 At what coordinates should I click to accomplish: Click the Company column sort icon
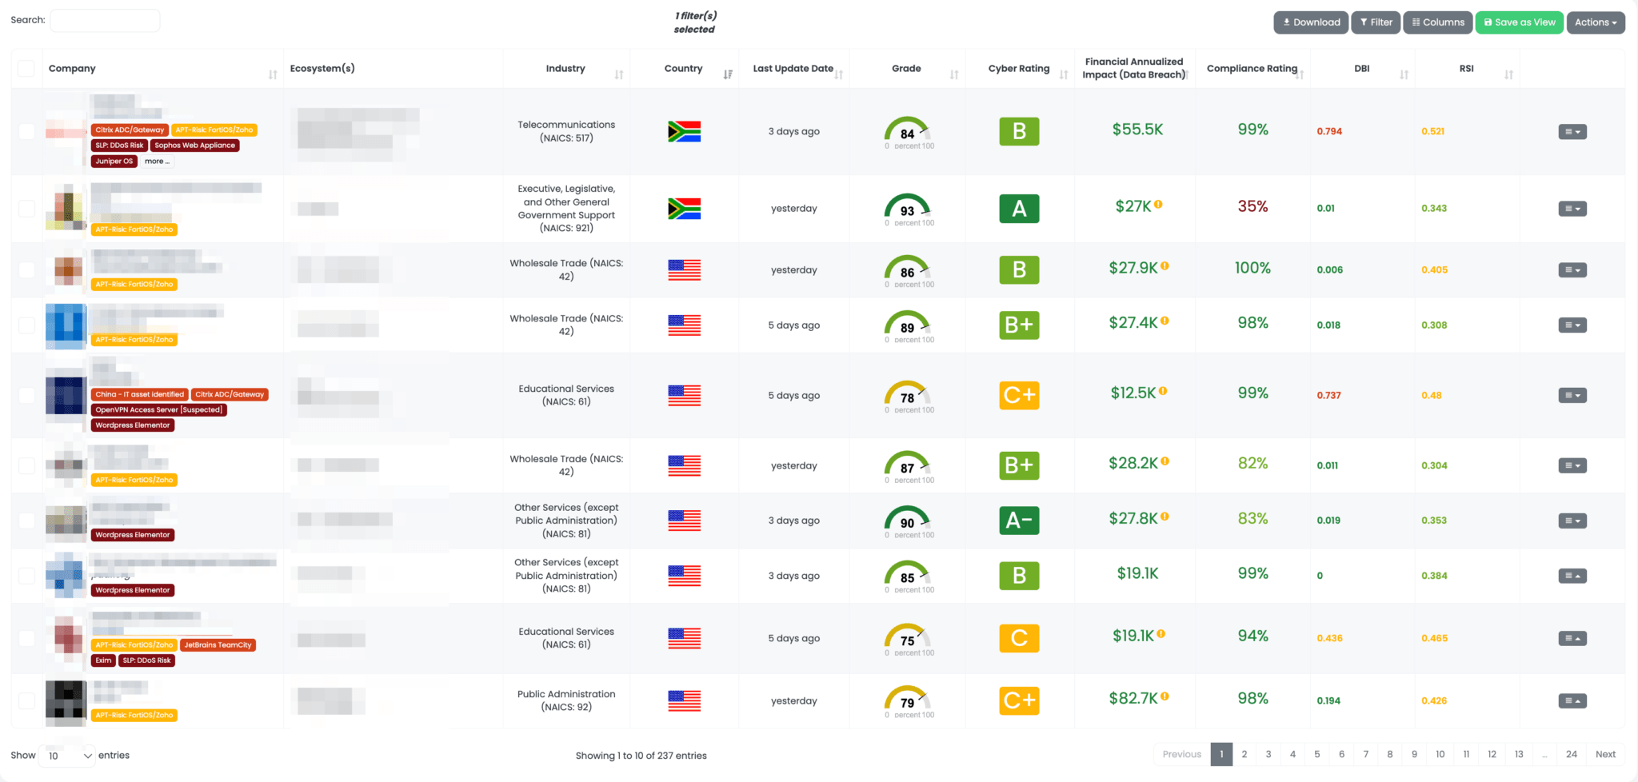273,74
